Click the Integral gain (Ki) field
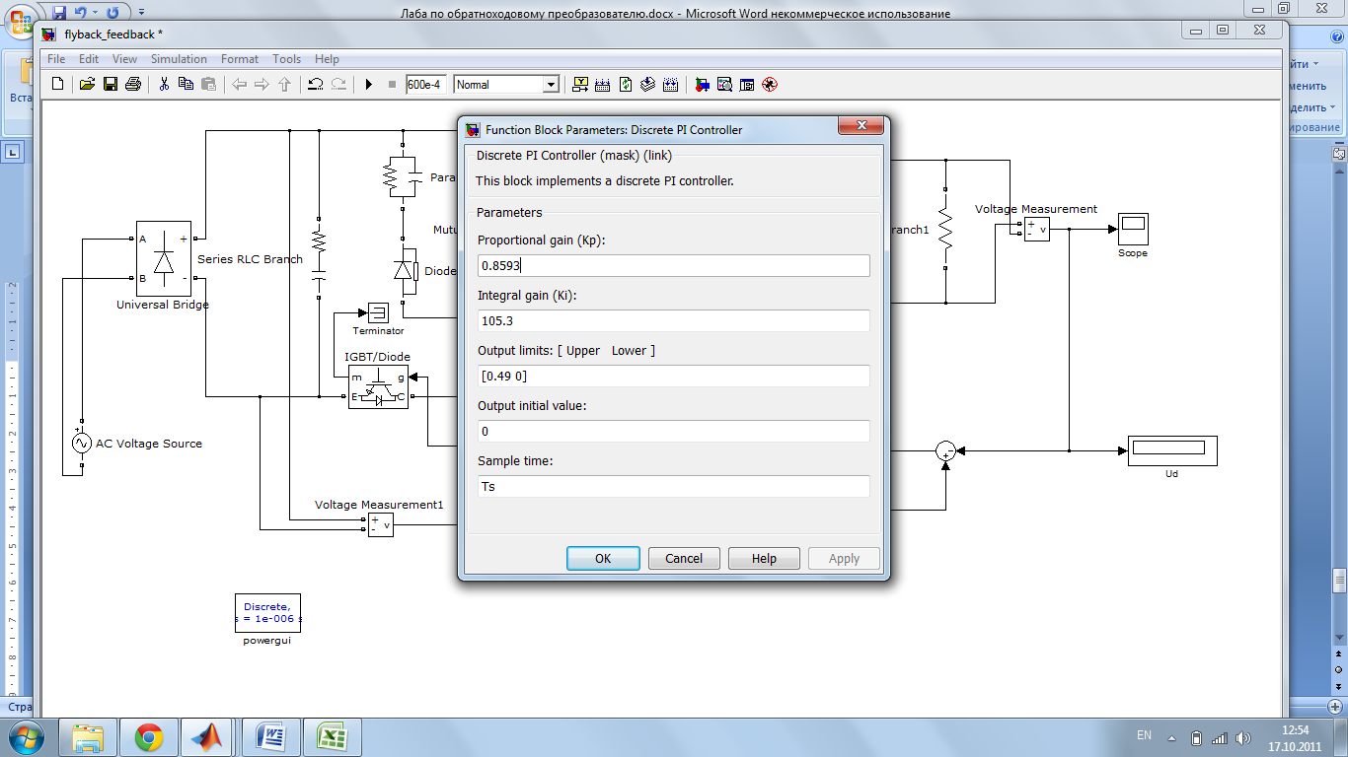Viewport: 1348px width, 757px height. 673,320
